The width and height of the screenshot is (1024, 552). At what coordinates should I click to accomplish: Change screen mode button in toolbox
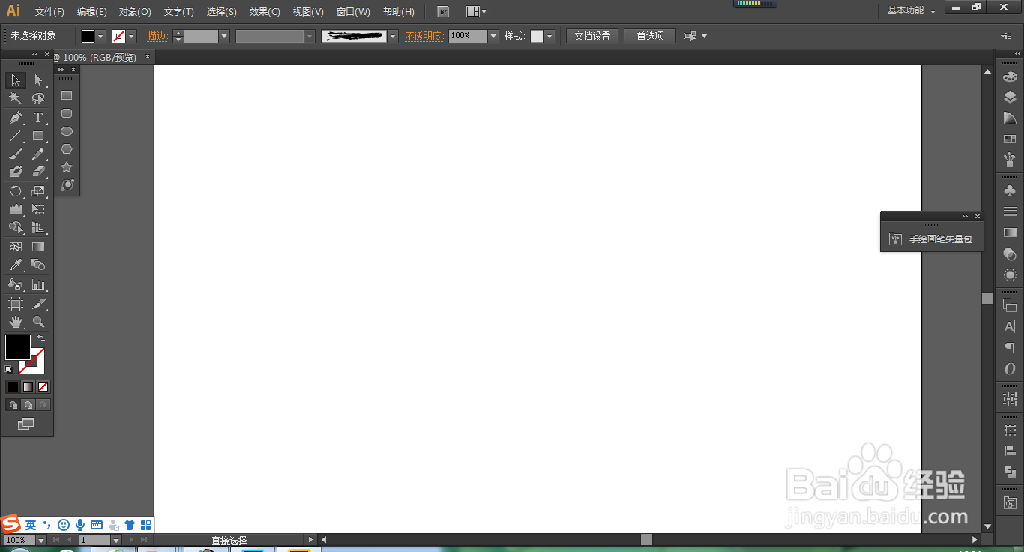[x=26, y=424]
